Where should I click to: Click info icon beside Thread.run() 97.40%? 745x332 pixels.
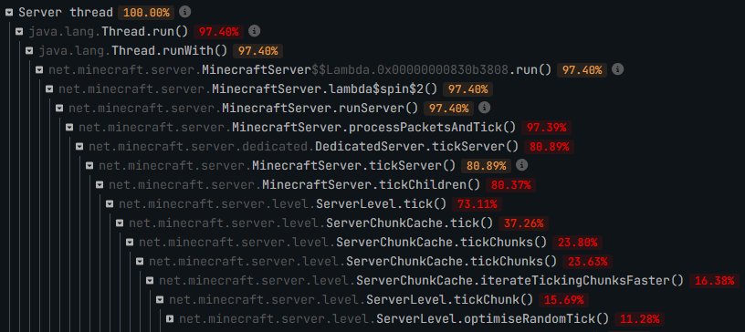point(255,31)
